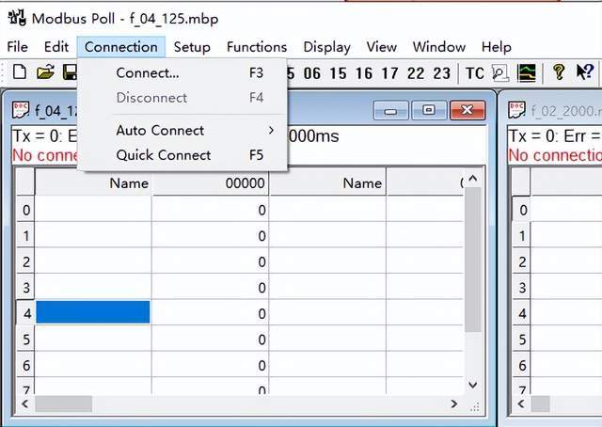
Task: Select row header 0 in f_04 window
Action: pos(25,210)
